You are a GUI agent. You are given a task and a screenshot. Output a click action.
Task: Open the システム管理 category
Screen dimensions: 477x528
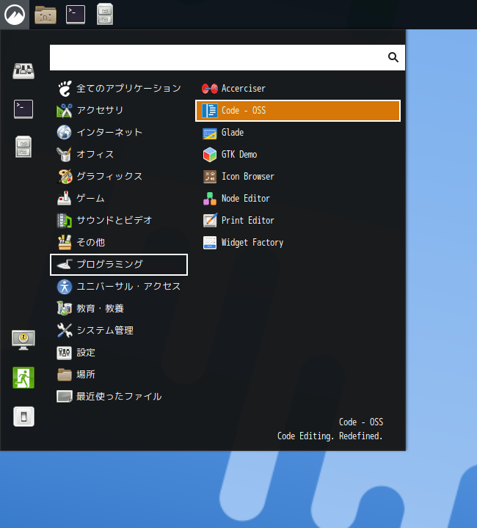pyautogui.click(x=119, y=331)
